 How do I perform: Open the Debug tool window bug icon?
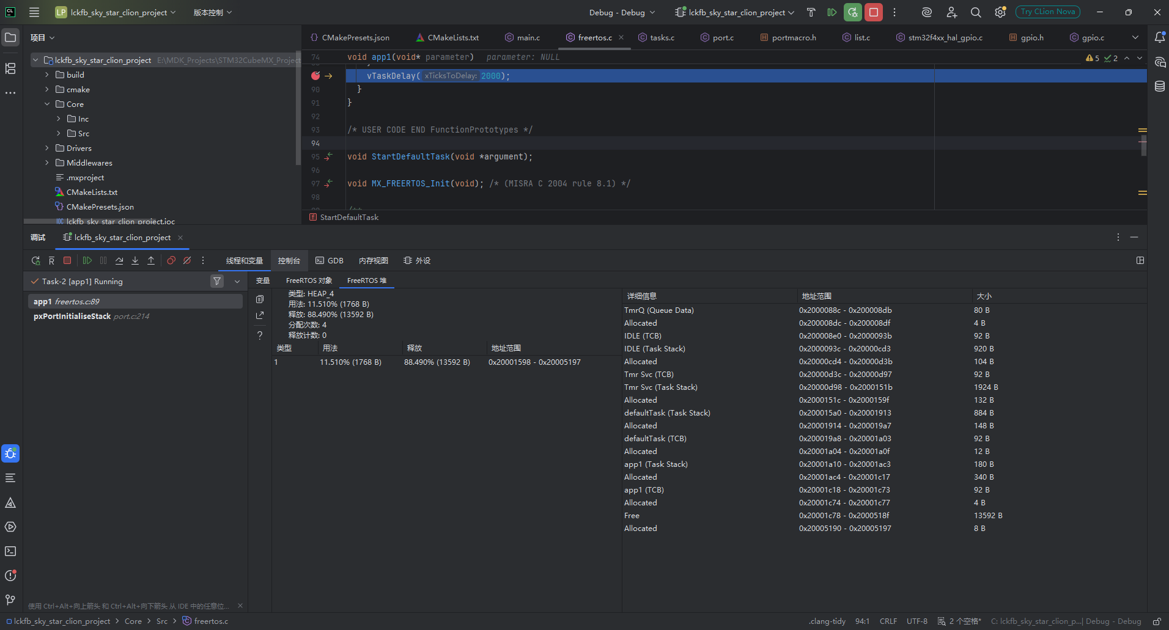[x=10, y=453]
